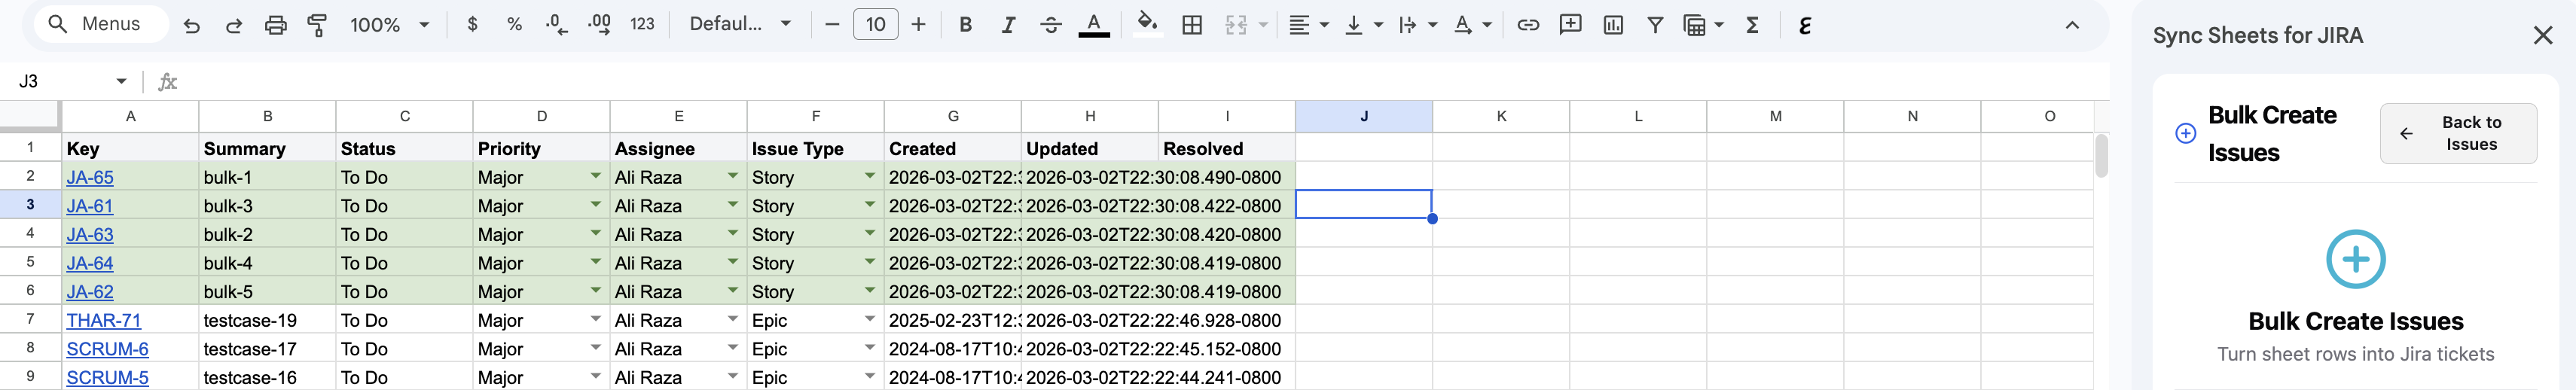Click the Merge cells icon
This screenshot has width=2576, height=390.
point(1236,25)
